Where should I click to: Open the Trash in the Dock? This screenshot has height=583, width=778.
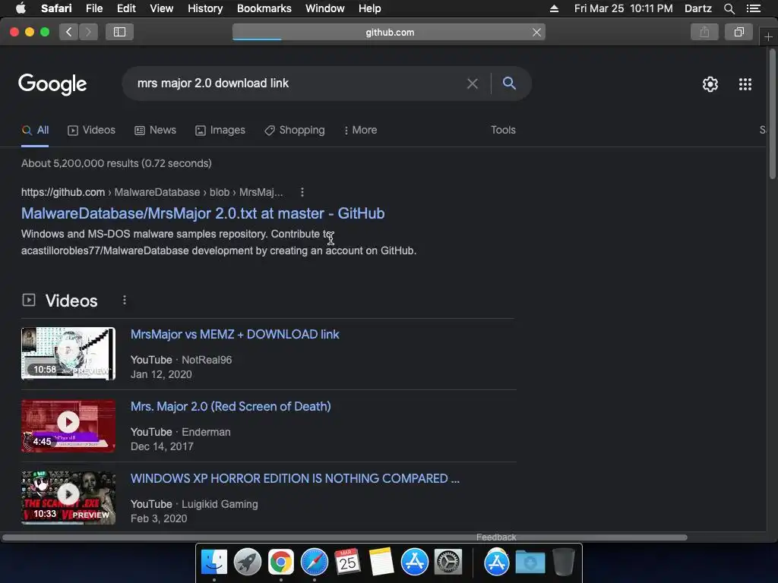pos(563,562)
